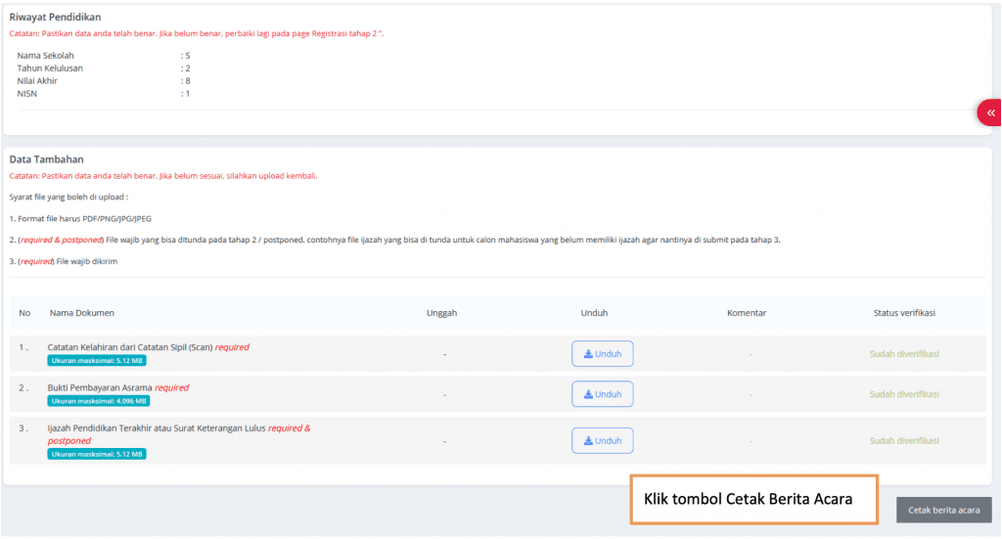
Task: Click the Data Tambahan section heading
Action: [x=46, y=159]
